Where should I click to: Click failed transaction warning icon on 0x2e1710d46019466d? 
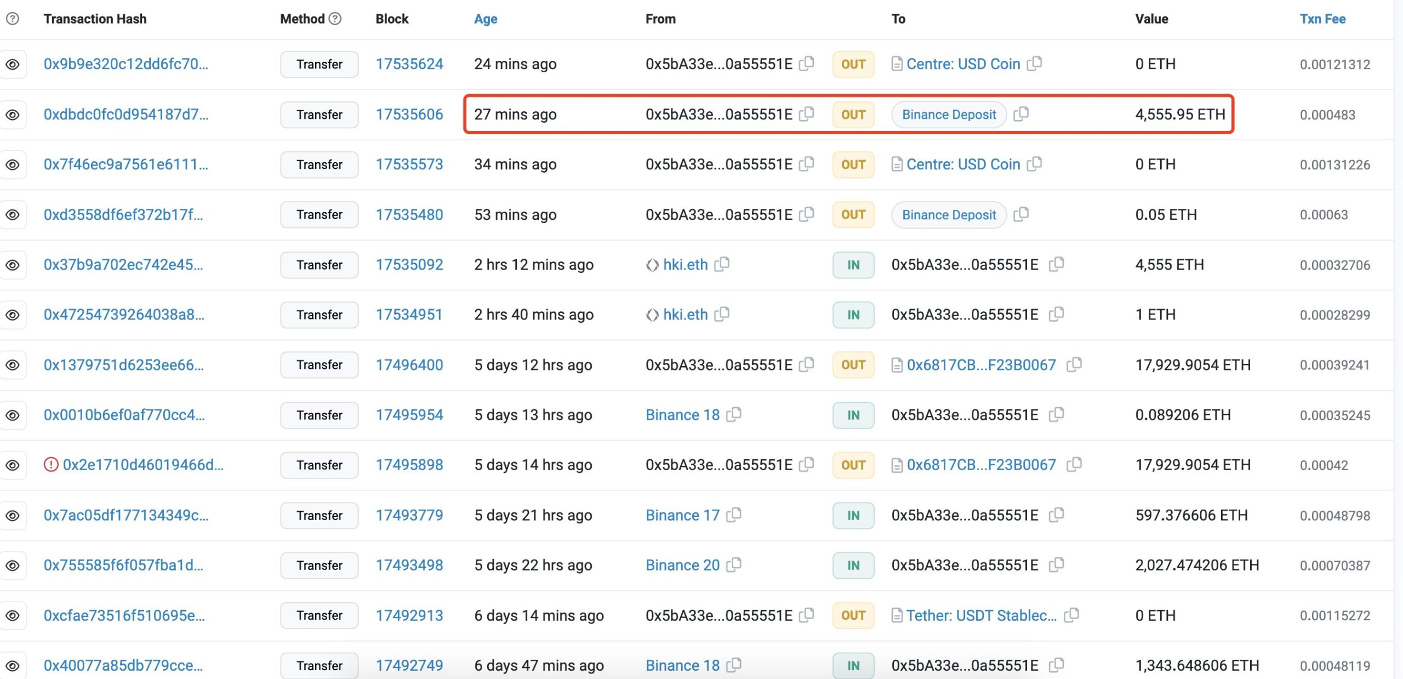pyautogui.click(x=51, y=465)
